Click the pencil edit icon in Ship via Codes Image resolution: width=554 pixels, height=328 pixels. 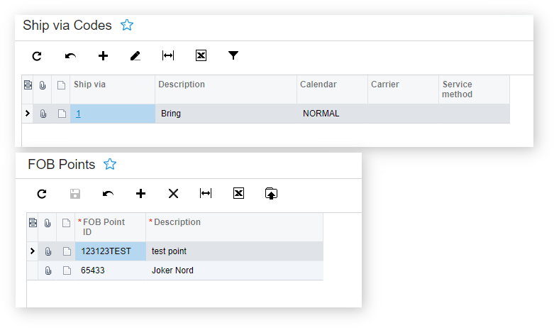135,55
